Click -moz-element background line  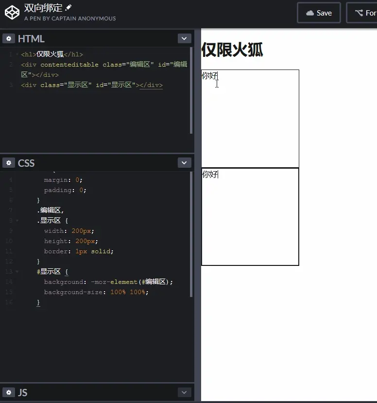(x=108, y=281)
